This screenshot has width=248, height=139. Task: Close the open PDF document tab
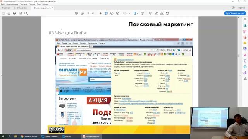[52, 8]
